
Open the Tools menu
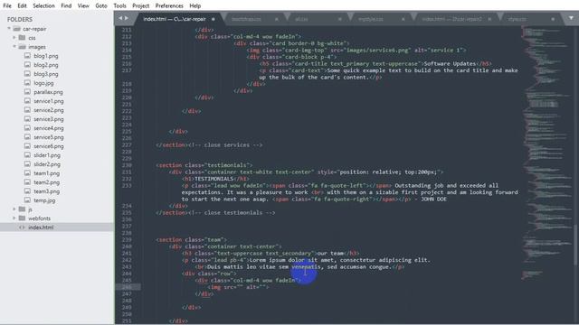[x=119, y=6]
